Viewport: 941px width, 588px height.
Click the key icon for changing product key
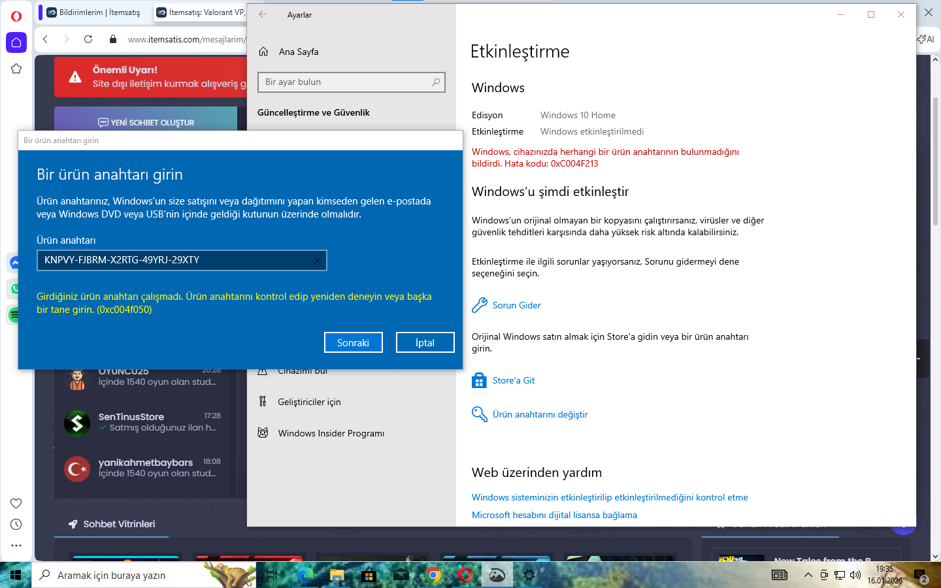click(x=480, y=414)
